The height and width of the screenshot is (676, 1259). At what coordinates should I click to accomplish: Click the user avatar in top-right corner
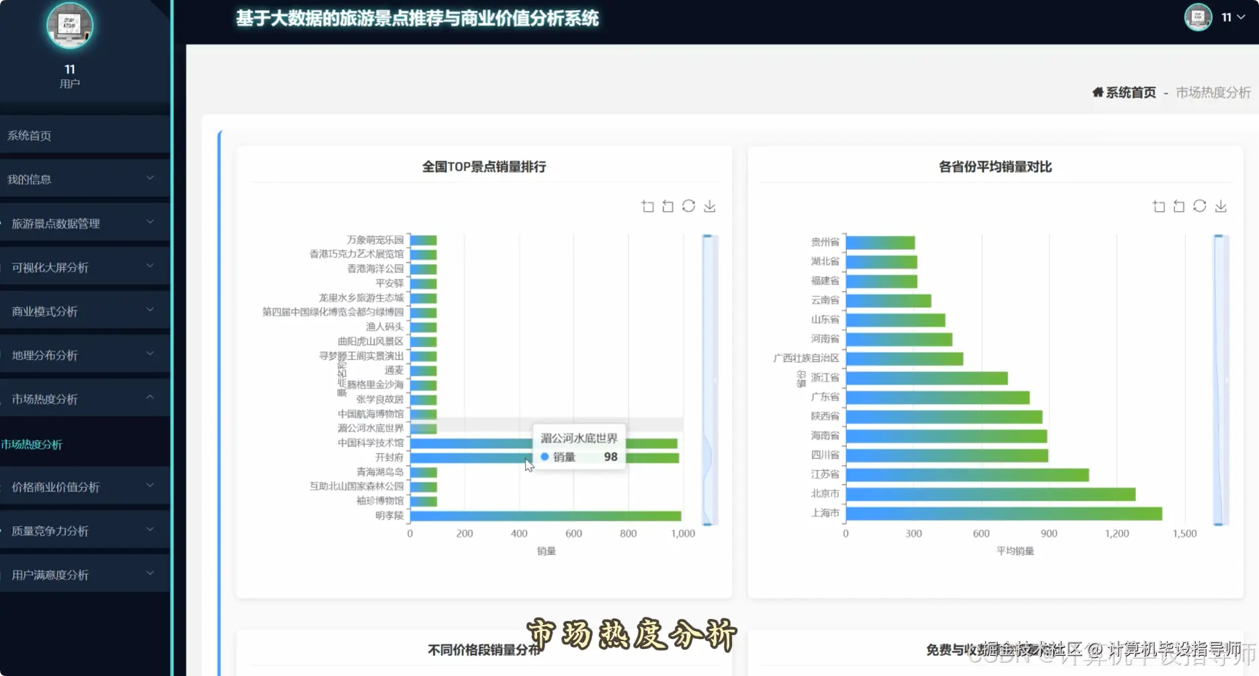click(1198, 17)
